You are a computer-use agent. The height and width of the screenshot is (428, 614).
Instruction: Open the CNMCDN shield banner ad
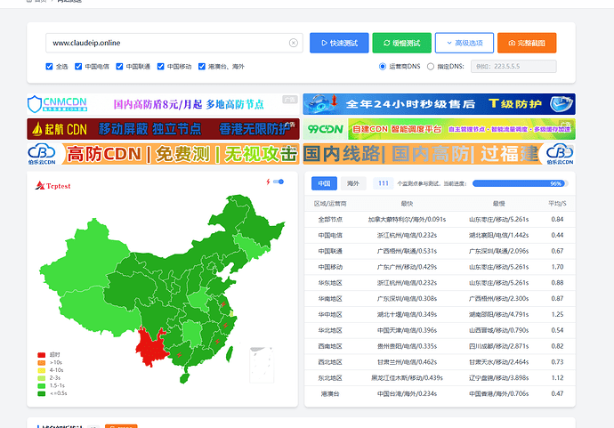pyautogui.click(x=163, y=104)
